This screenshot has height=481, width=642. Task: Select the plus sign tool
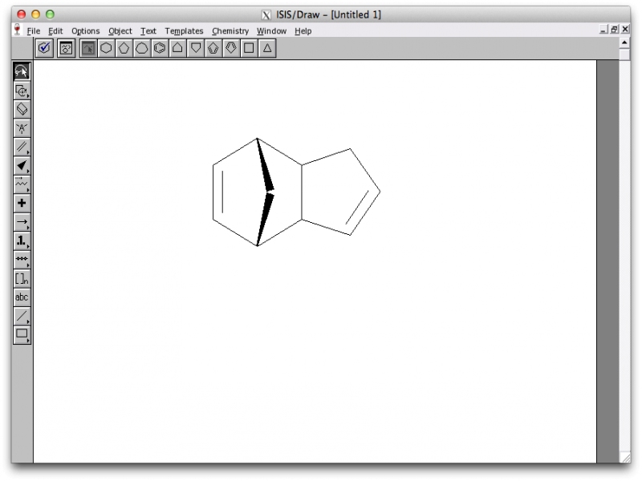click(x=22, y=204)
